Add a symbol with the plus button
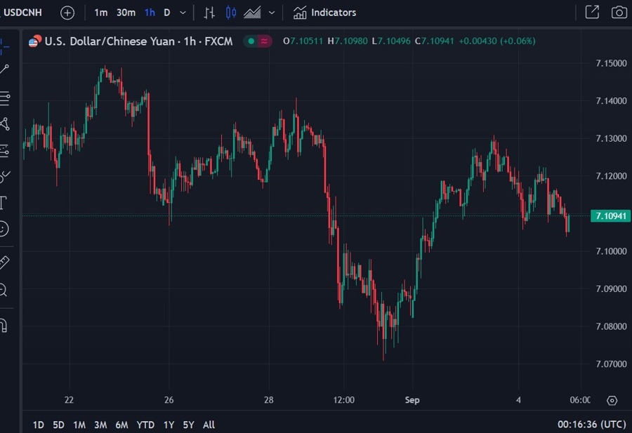Screen dimensions: 632x433 click(x=67, y=12)
